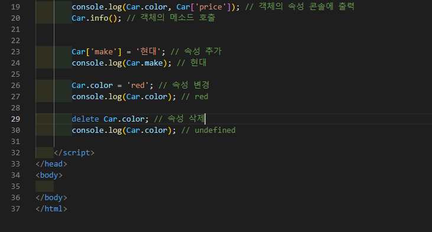Click the delete keyword on line 29

86,119
